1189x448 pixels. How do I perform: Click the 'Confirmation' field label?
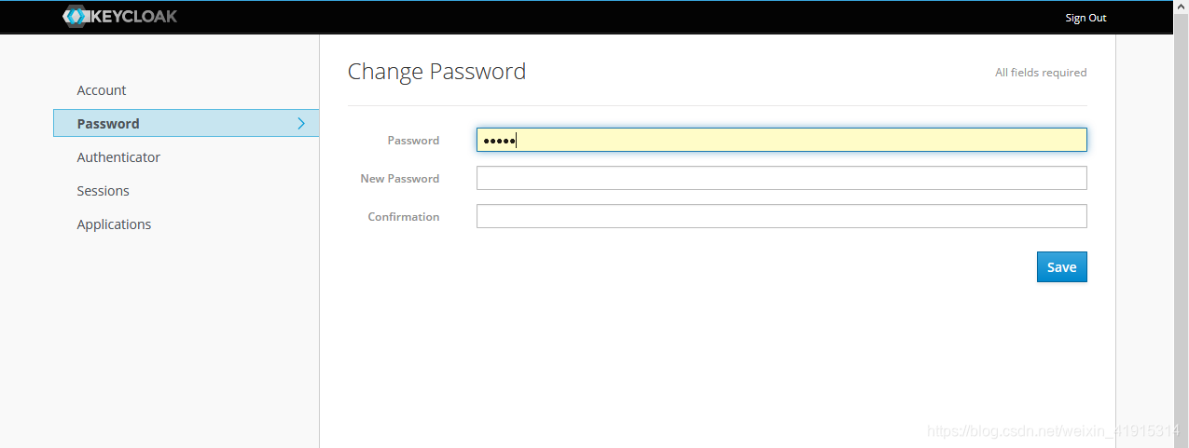(404, 217)
